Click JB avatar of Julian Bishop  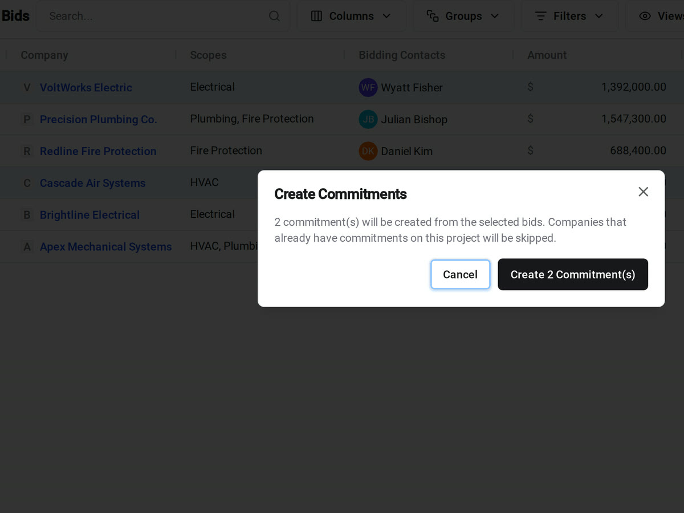pos(368,119)
